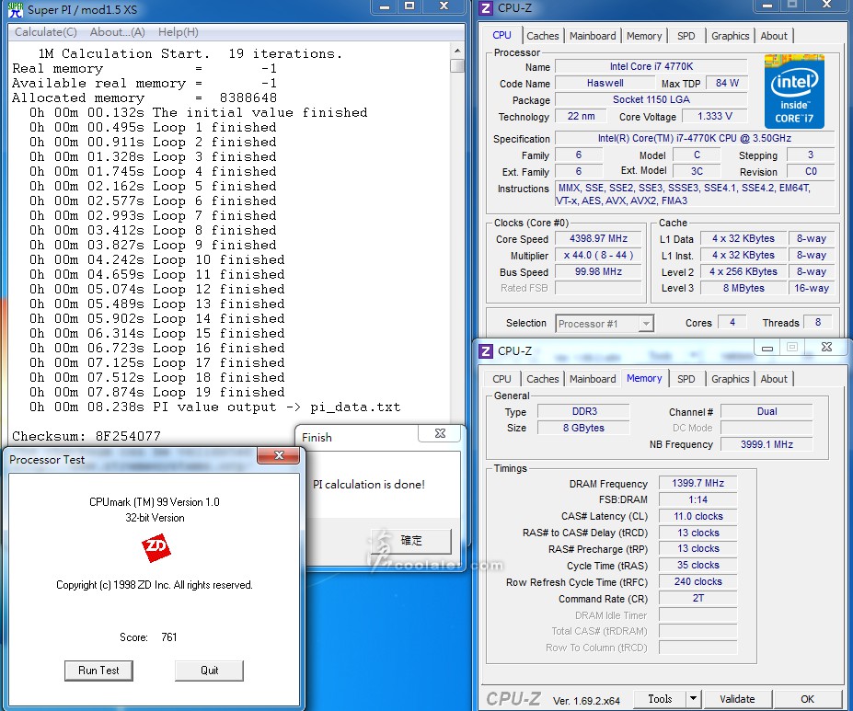
Task: Select the CPU tab in lower CPU-Z window
Action: pos(501,379)
